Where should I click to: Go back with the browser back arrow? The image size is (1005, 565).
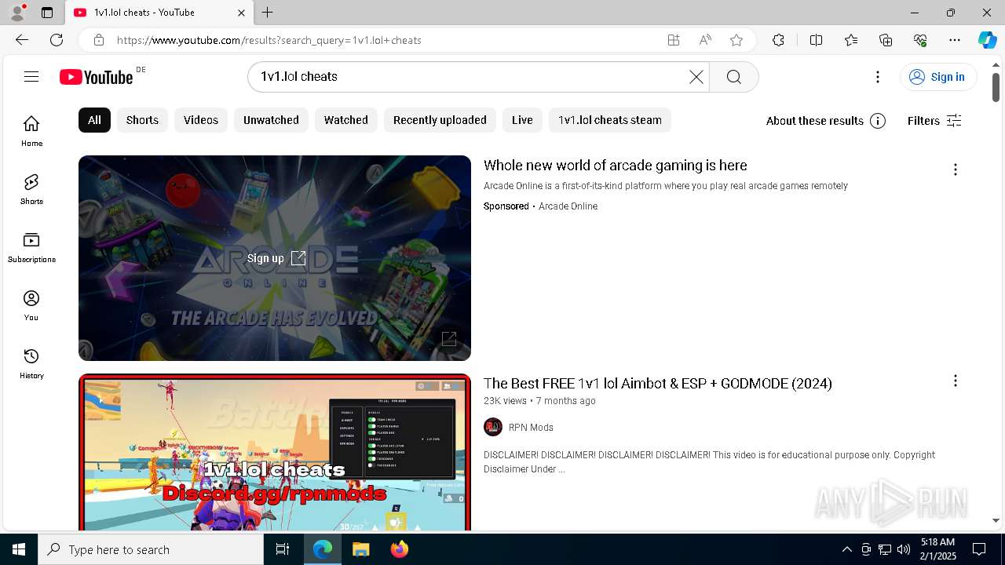[x=22, y=40]
